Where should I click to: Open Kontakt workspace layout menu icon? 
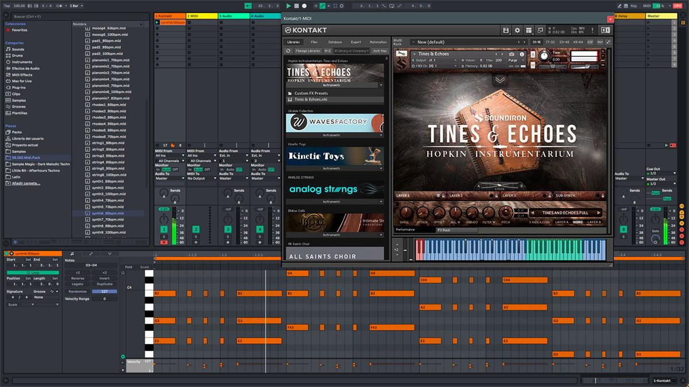(529, 30)
